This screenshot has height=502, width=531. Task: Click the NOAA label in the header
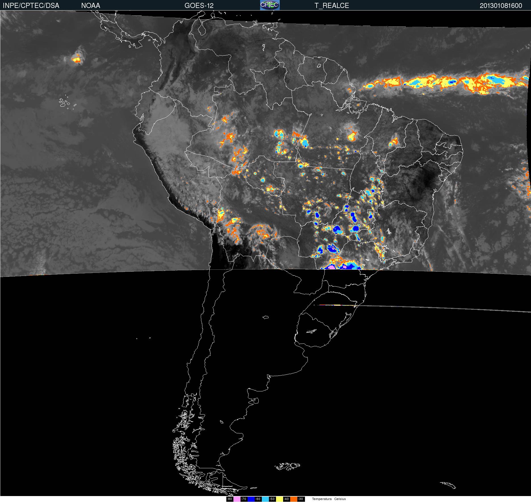pos(91,6)
